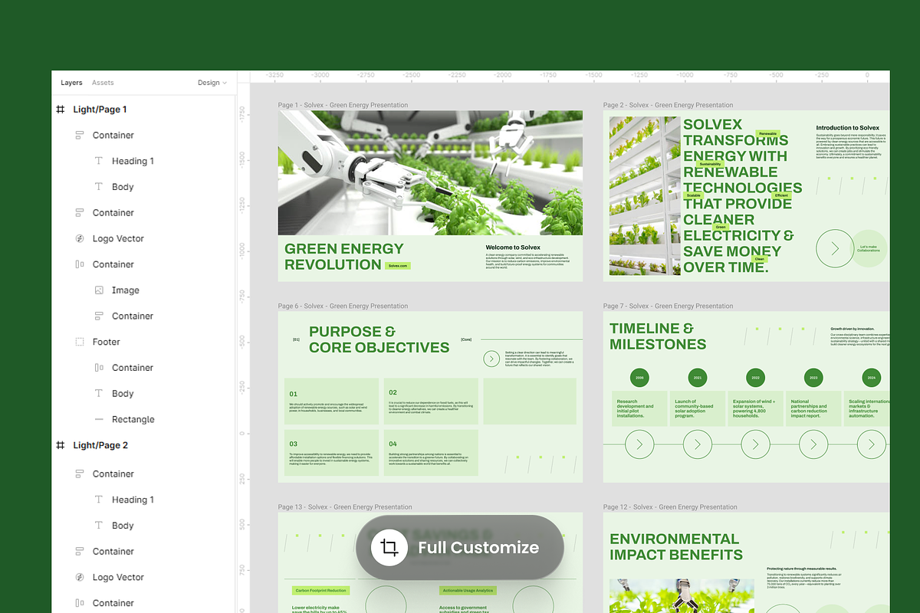Click the 2023 year badge on timeline

point(813,378)
